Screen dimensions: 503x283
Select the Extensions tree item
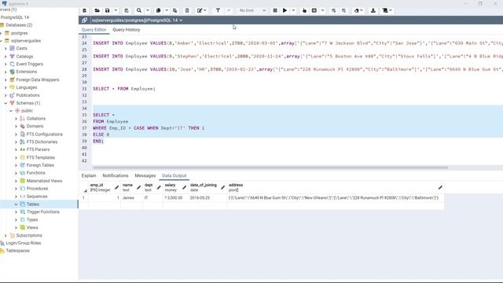pyautogui.click(x=26, y=72)
